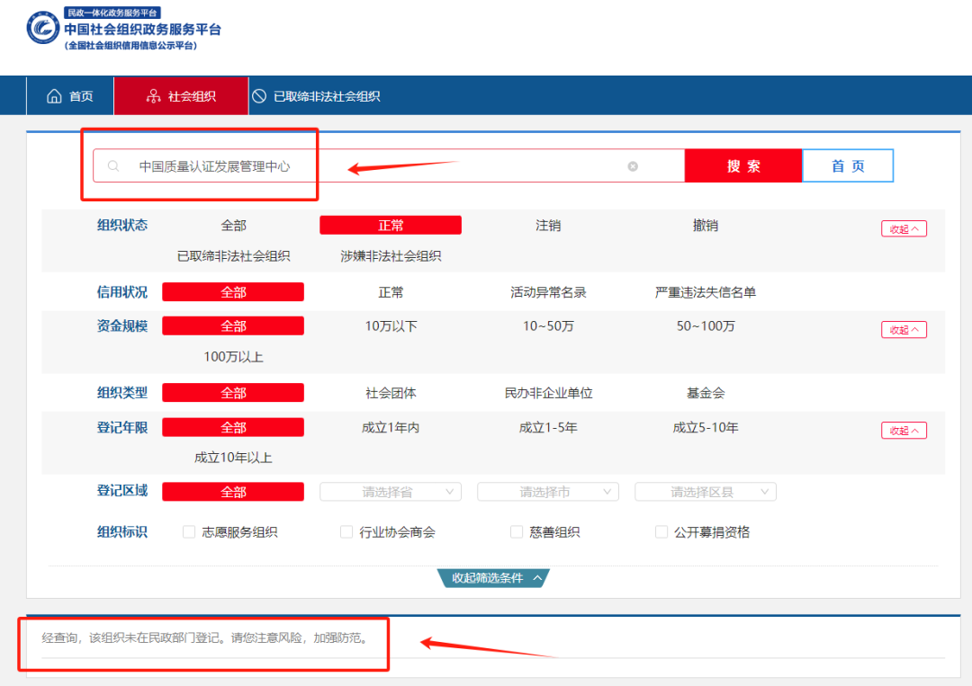The image size is (972, 686).
Task: Open the 请选择省 province dropdown
Action: pyautogui.click(x=391, y=492)
